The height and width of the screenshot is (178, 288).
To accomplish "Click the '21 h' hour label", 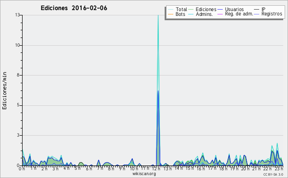I will 257,168.
